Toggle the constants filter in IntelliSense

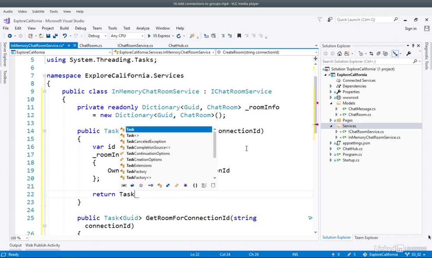(132, 186)
